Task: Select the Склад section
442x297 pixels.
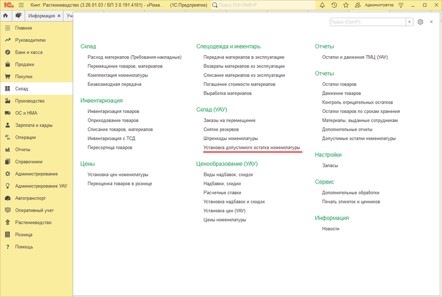Action: coord(36,89)
